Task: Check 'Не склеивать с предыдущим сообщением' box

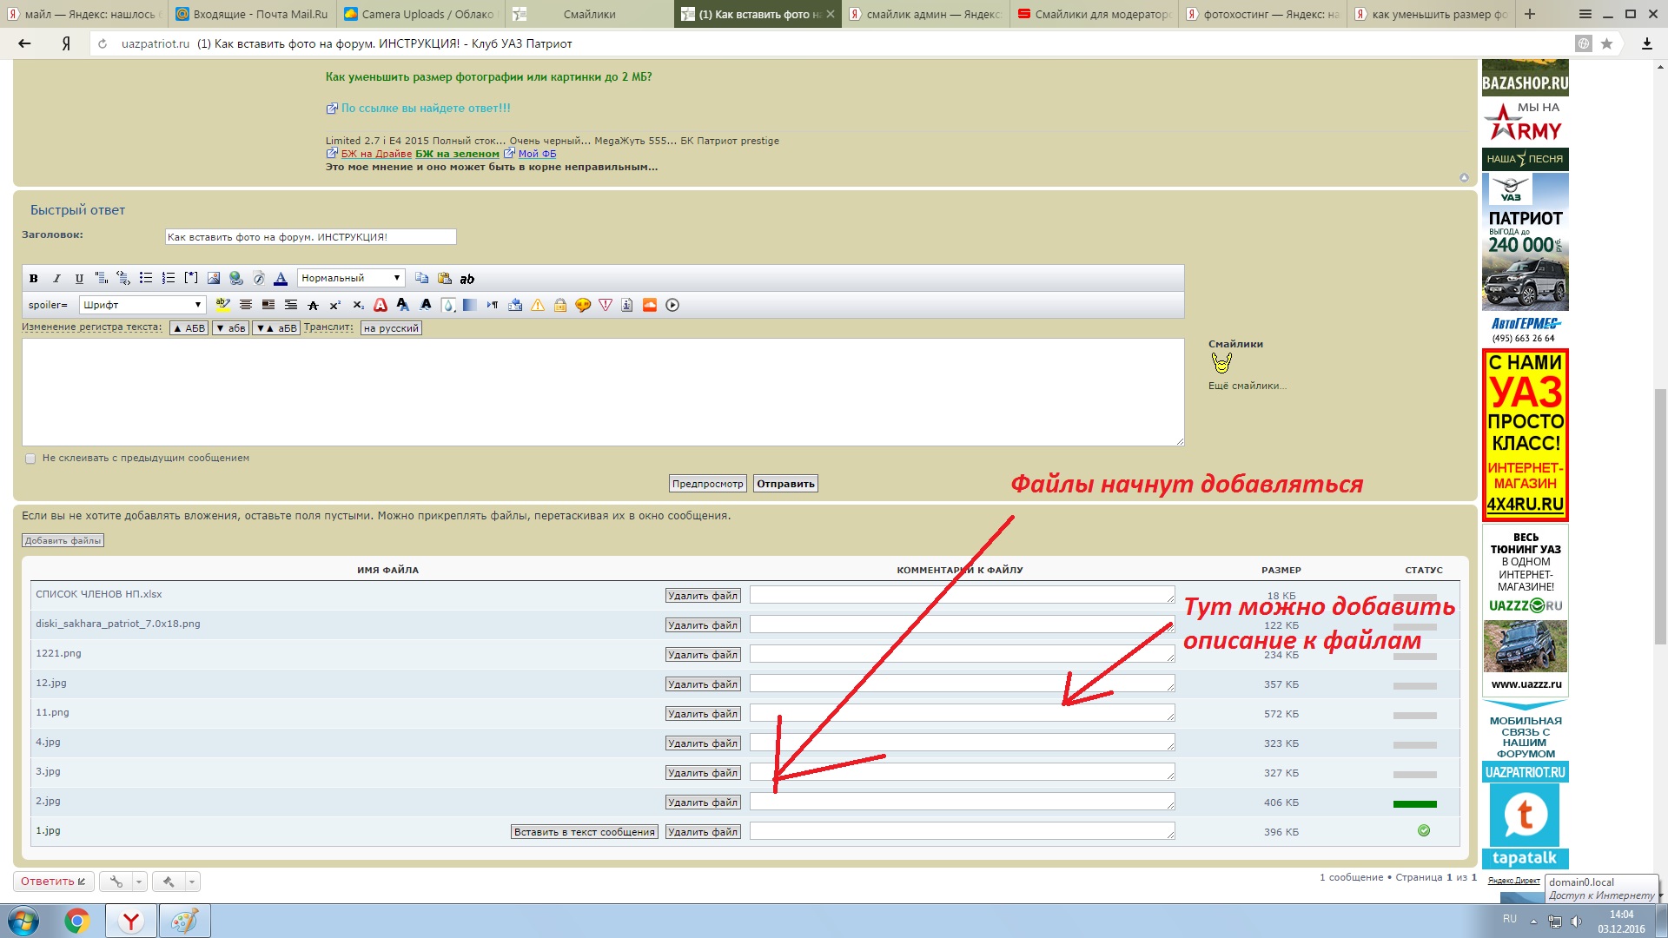Action: (x=30, y=459)
